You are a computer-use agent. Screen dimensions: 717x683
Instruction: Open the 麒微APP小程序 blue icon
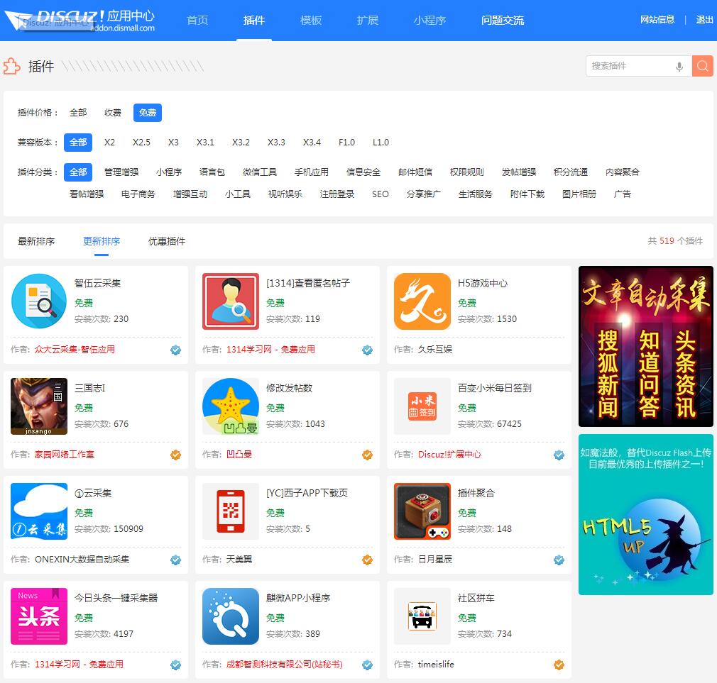tap(231, 616)
